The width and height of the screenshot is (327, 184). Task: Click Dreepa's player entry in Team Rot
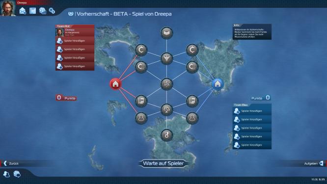[75, 32]
